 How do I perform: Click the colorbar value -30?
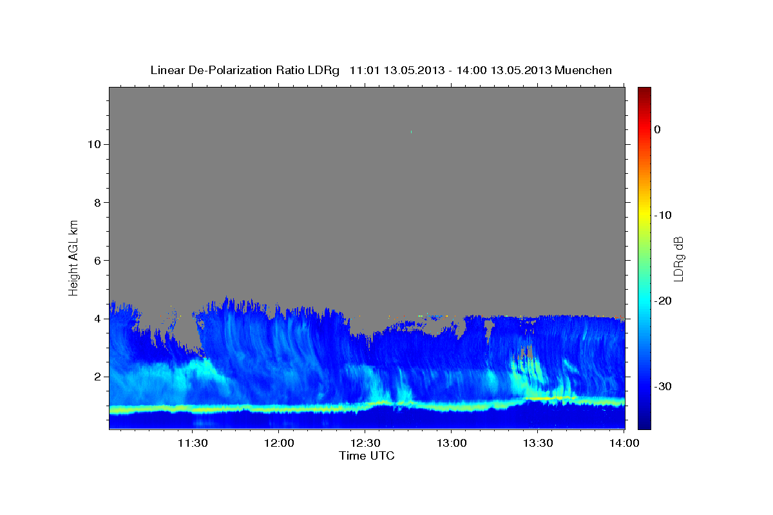coord(663,386)
